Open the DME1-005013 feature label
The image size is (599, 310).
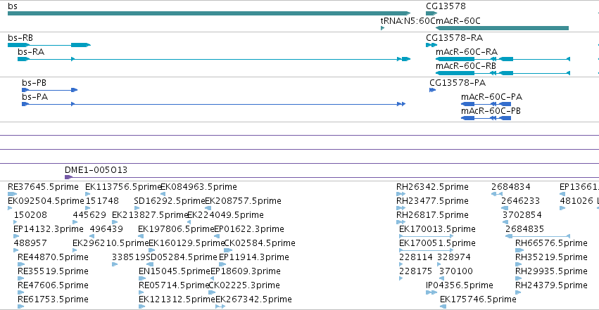[x=96, y=169]
